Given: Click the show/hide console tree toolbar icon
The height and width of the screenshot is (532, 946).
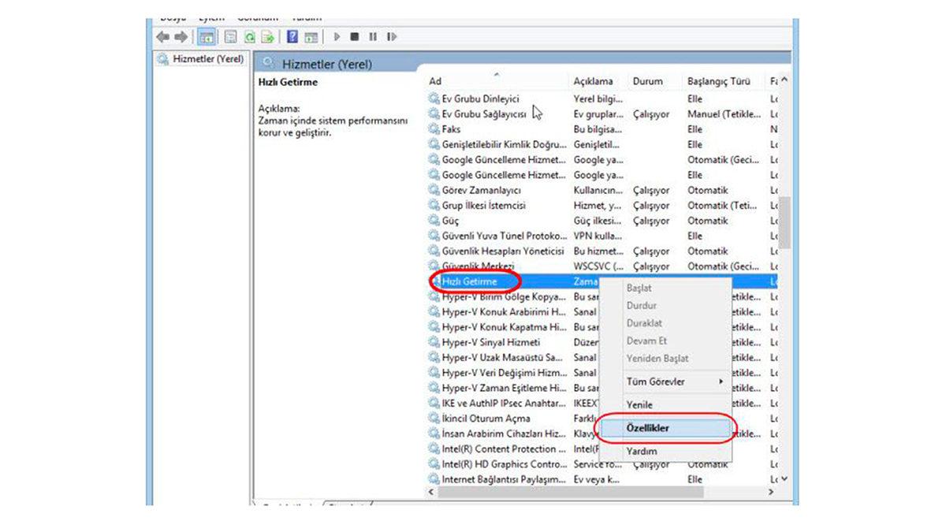Looking at the screenshot, I should click(x=207, y=37).
